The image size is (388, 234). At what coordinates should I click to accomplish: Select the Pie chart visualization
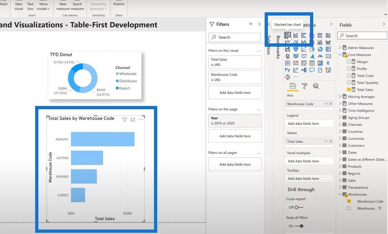pyautogui.click(x=312, y=49)
